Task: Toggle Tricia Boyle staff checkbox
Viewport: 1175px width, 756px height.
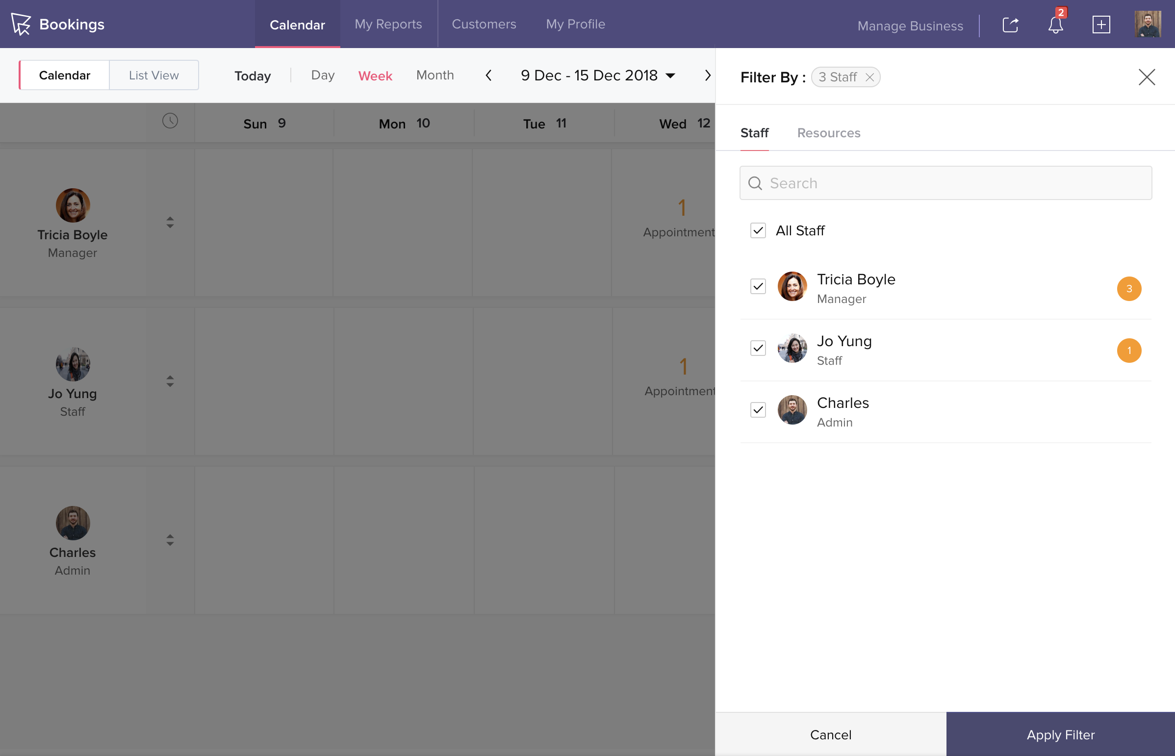Action: [x=758, y=287]
